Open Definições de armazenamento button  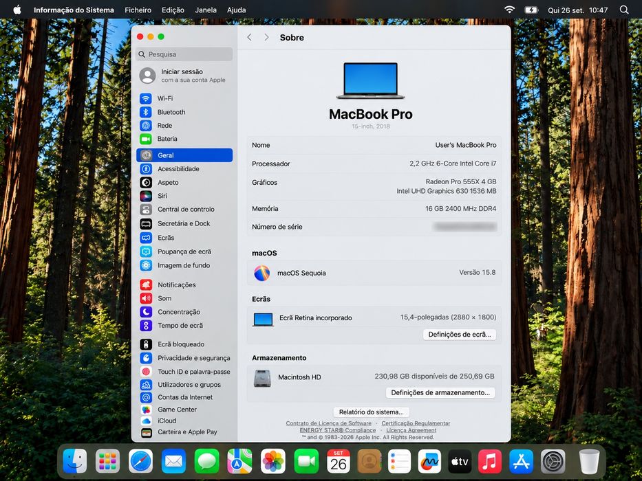tap(440, 392)
